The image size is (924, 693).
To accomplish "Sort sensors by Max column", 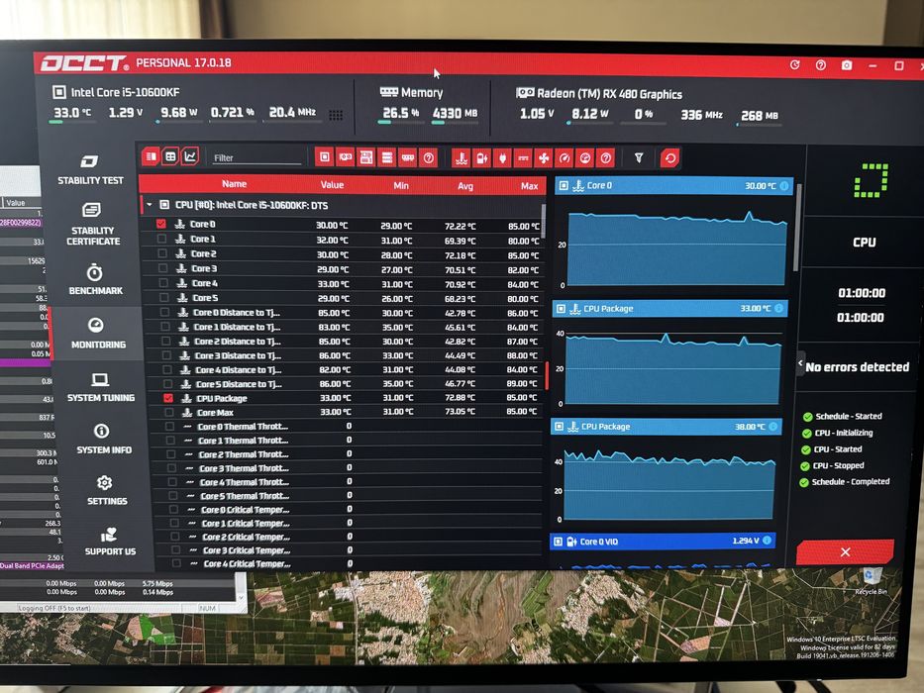I will [x=529, y=186].
